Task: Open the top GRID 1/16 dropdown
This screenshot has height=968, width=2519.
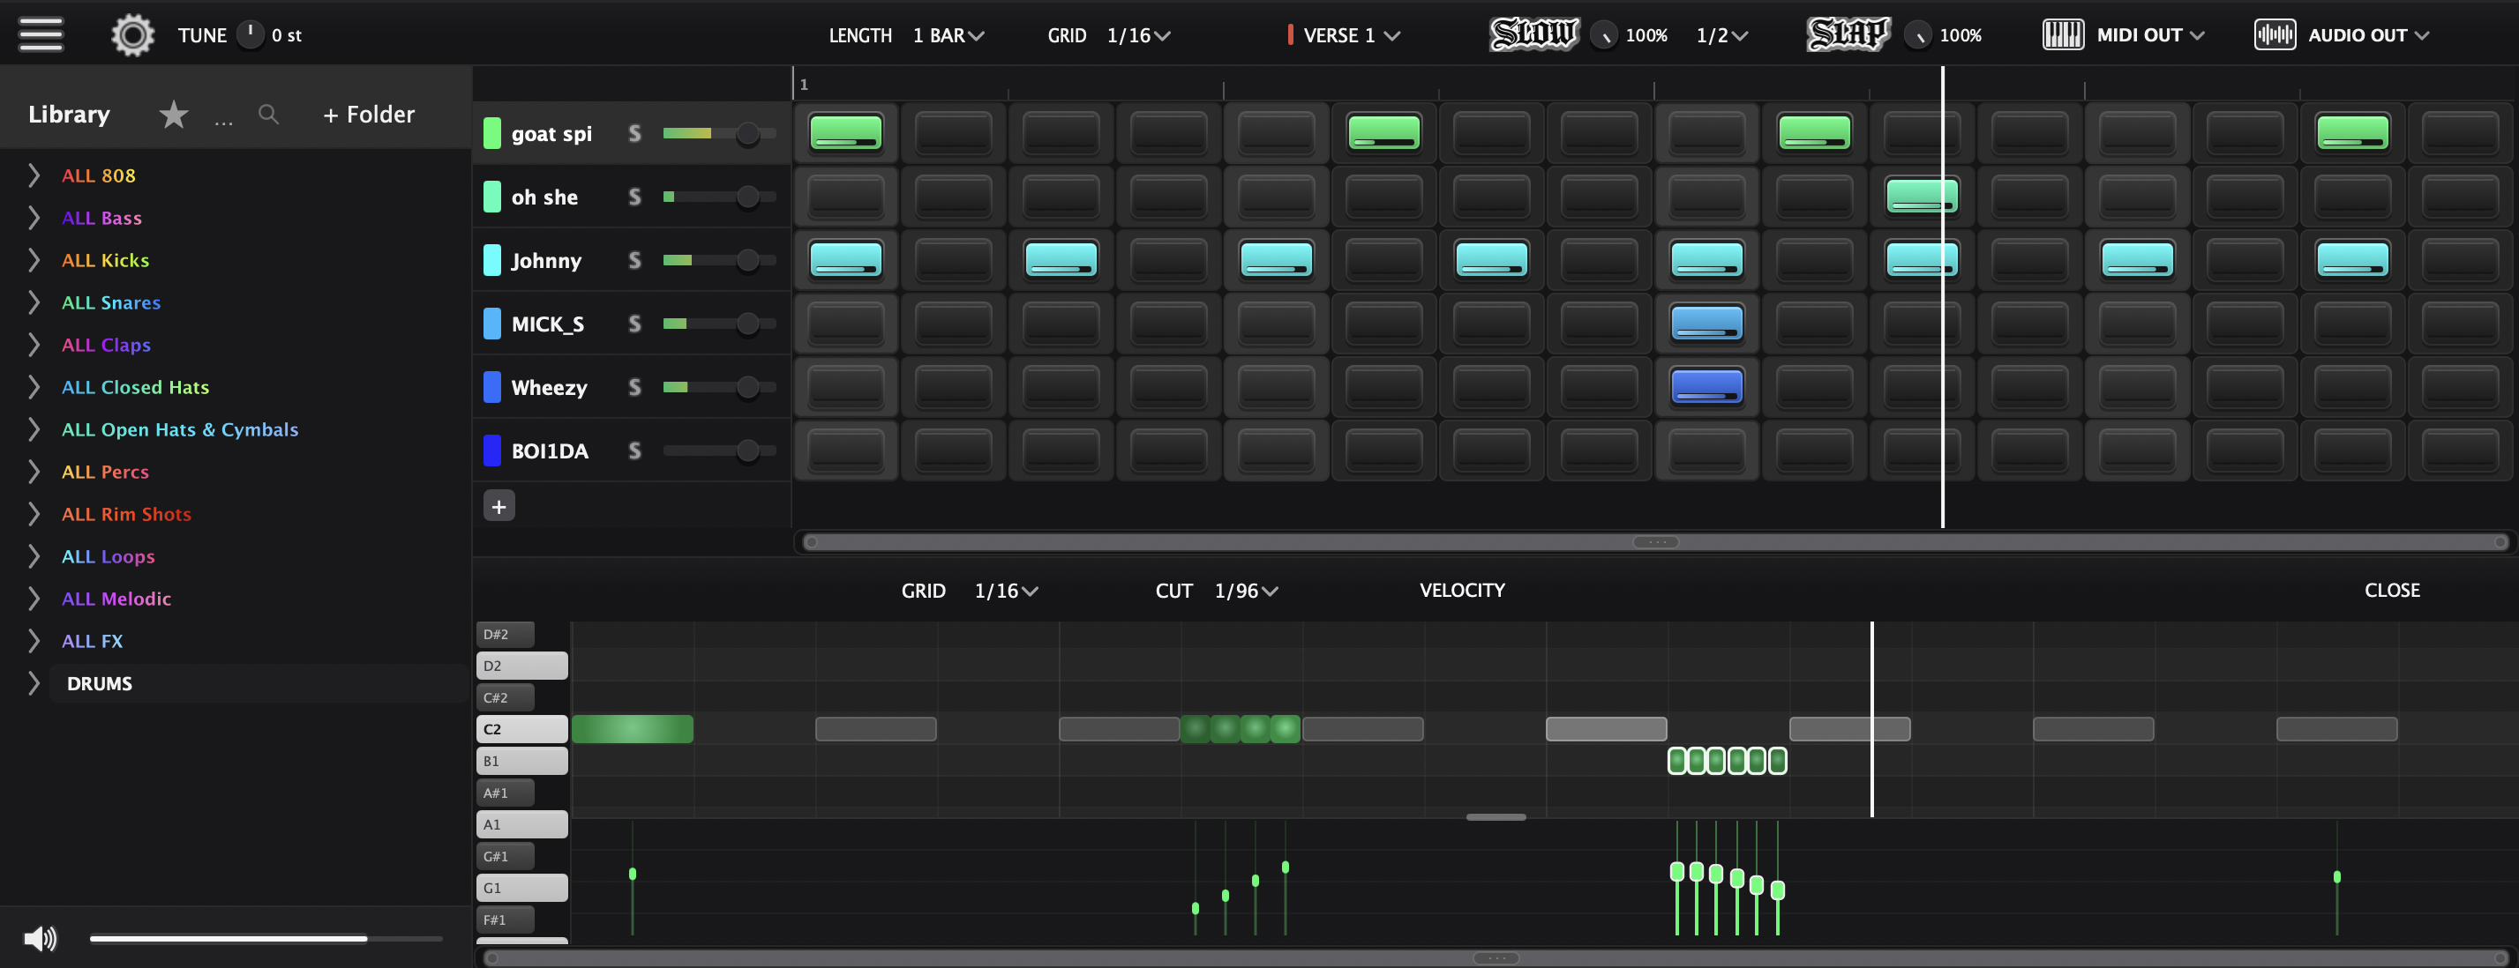Action: tap(1138, 35)
